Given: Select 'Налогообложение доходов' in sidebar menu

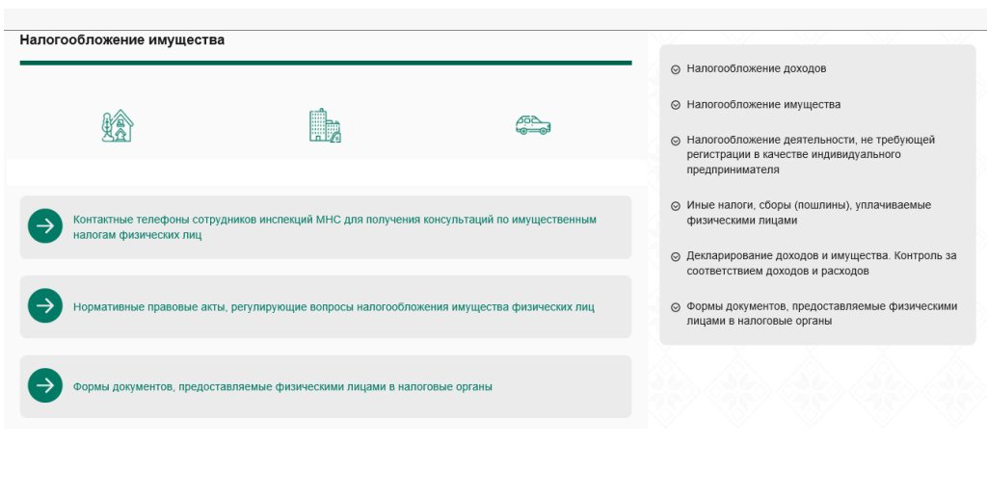Looking at the screenshot, I should coord(756,69).
